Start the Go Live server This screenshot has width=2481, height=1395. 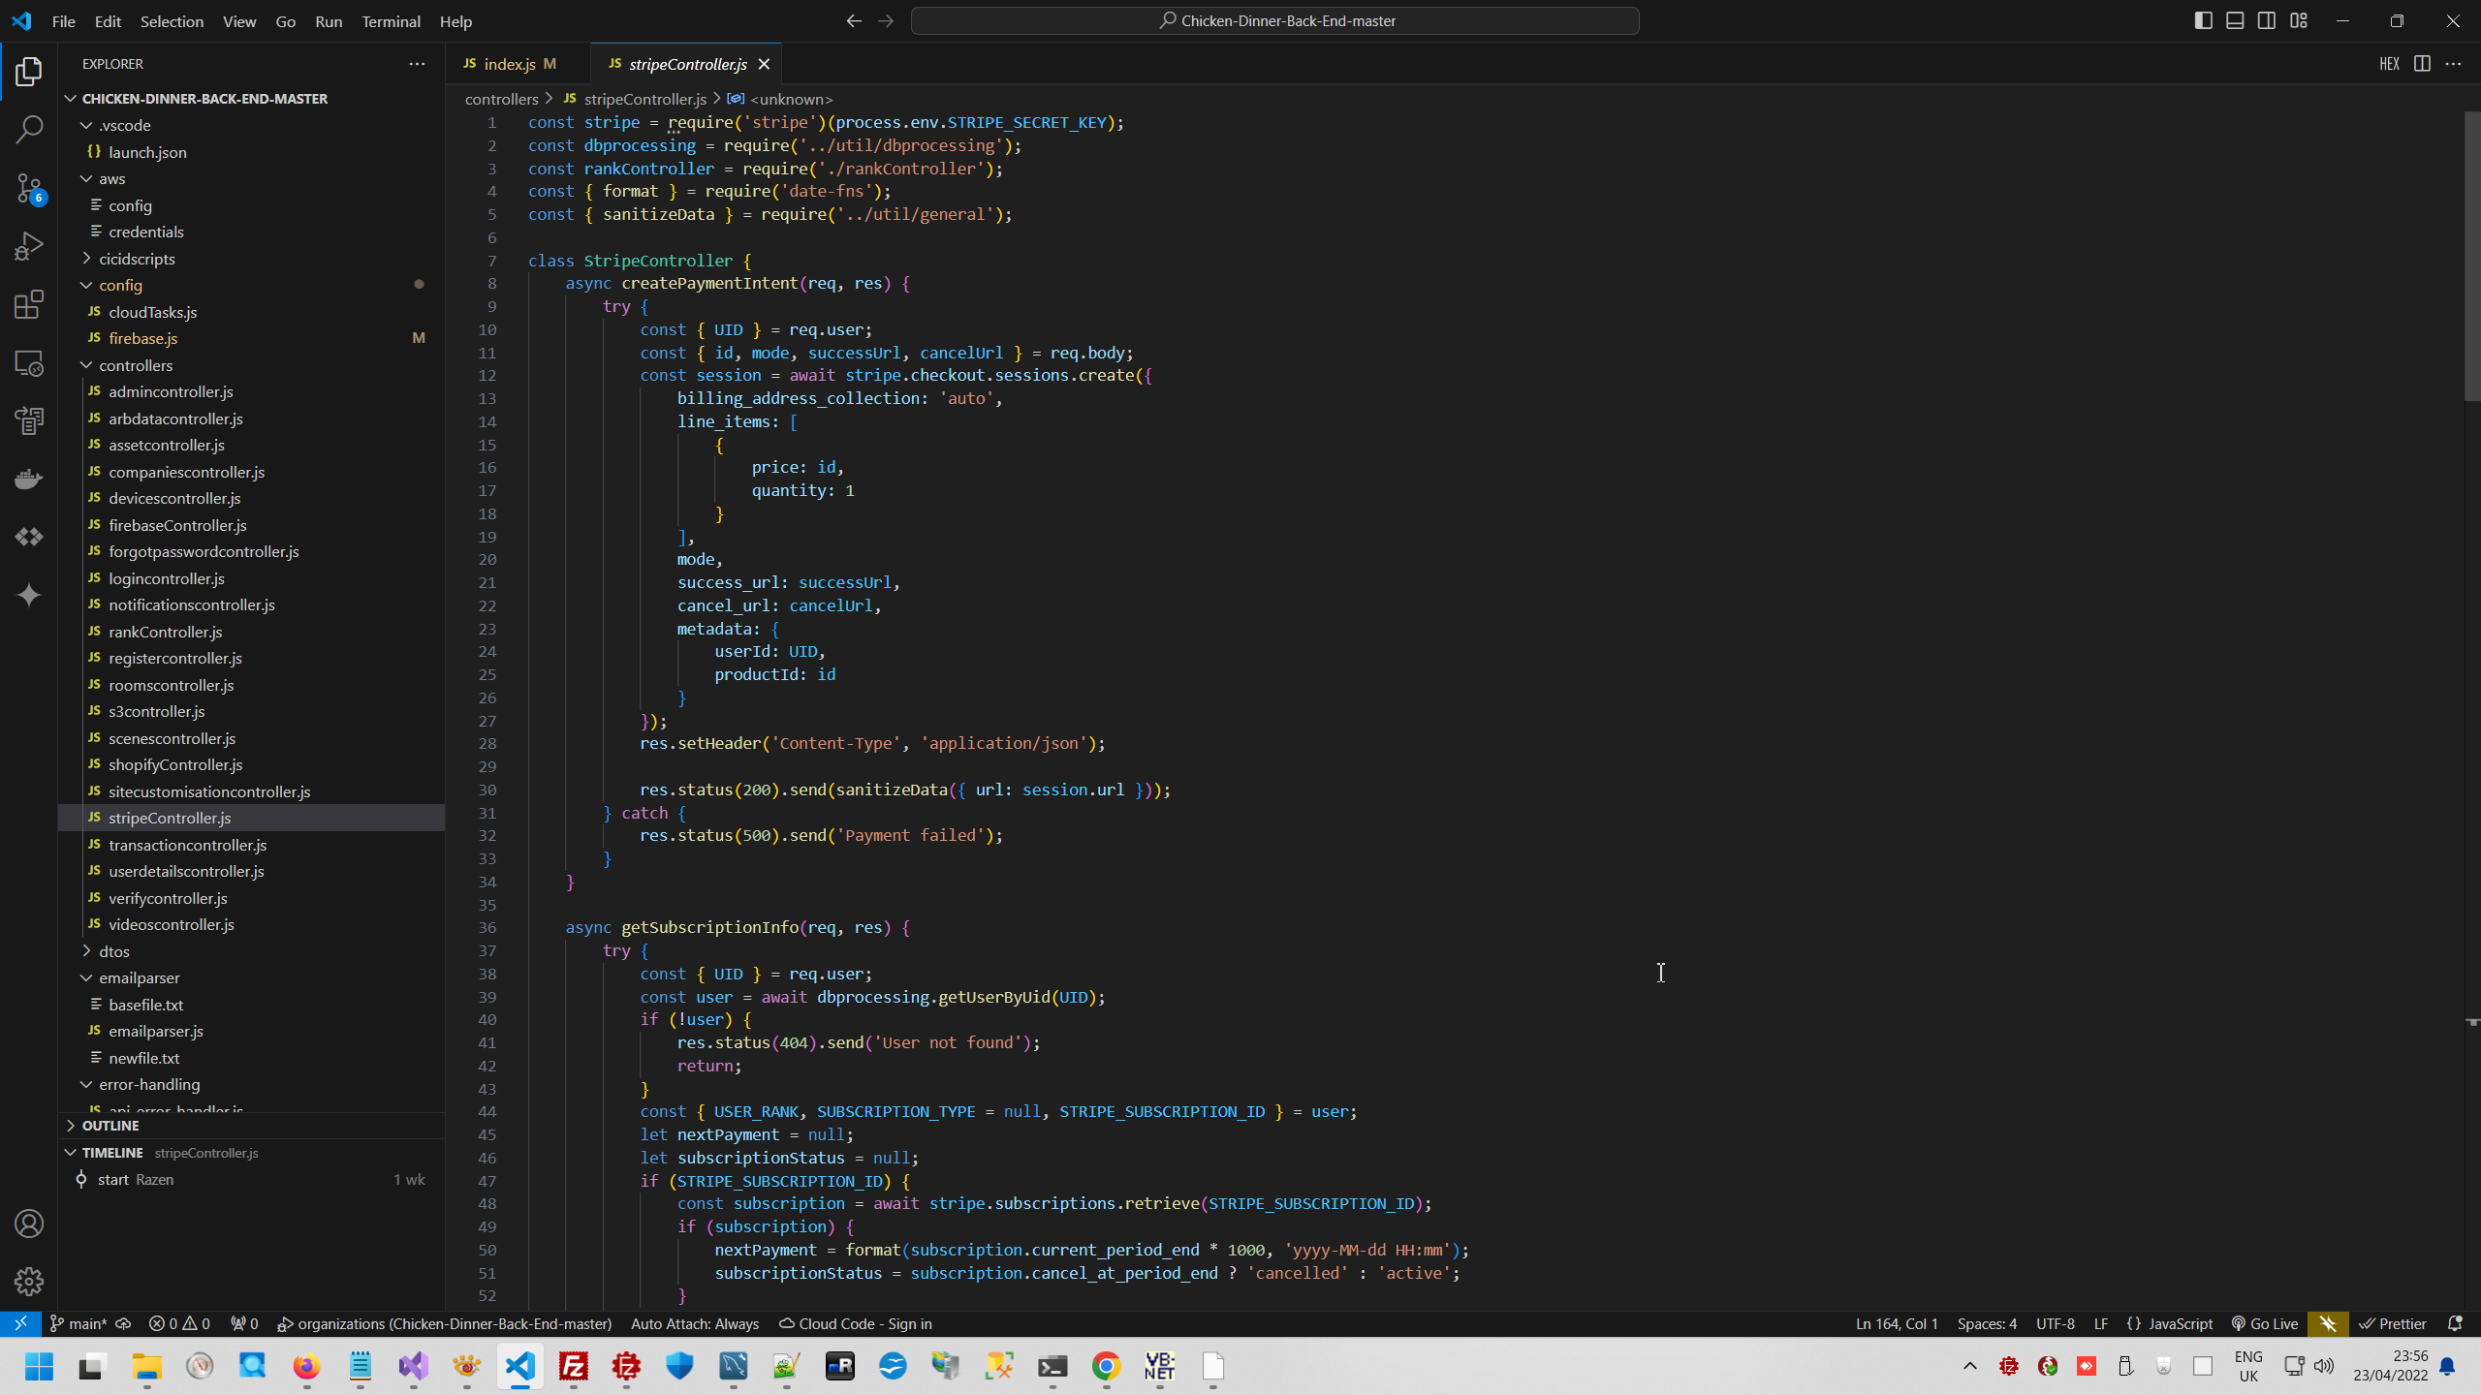(2265, 1323)
